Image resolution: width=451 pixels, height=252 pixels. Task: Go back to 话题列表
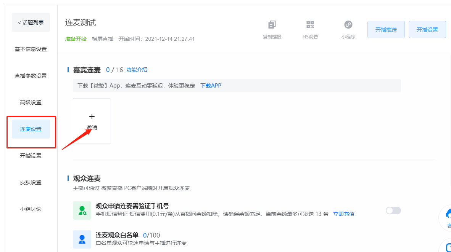[31, 22]
